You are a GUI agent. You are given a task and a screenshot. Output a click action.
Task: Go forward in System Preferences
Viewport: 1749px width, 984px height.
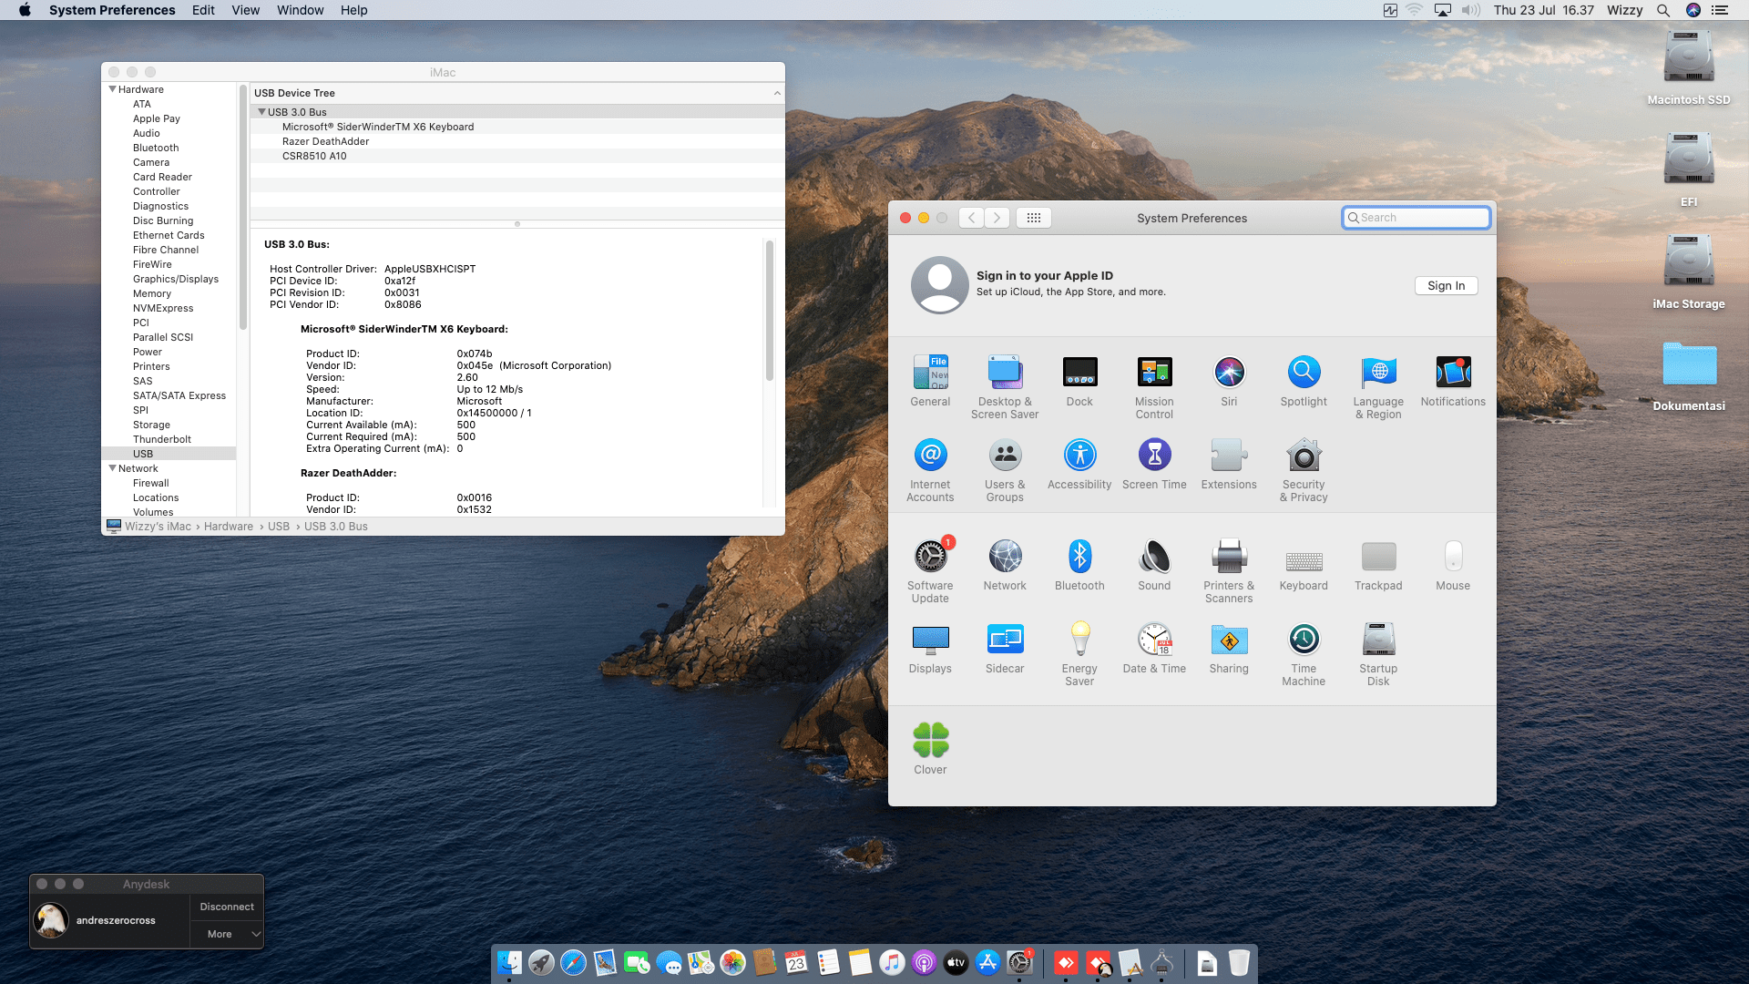click(997, 218)
